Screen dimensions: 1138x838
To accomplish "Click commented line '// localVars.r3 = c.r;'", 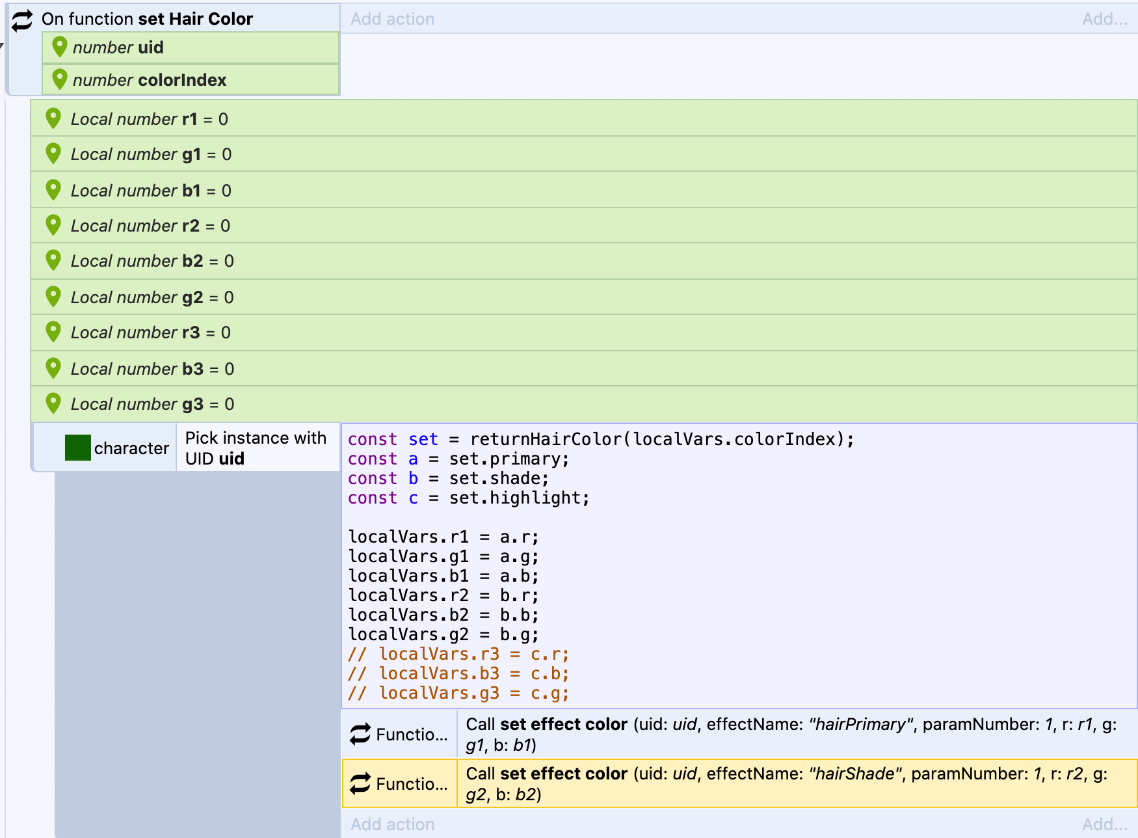I will pos(458,654).
